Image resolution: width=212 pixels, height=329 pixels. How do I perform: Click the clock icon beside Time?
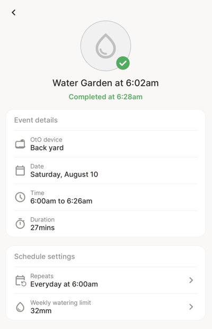click(20, 197)
